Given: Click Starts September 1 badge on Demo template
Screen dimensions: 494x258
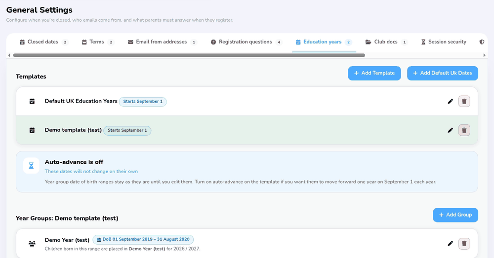Looking at the screenshot, I should 127,131.
